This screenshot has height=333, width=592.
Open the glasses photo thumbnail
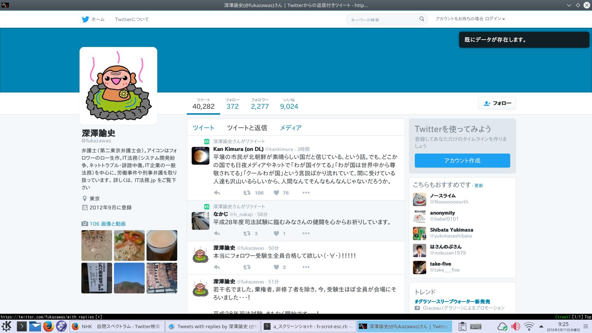coord(97,245)
